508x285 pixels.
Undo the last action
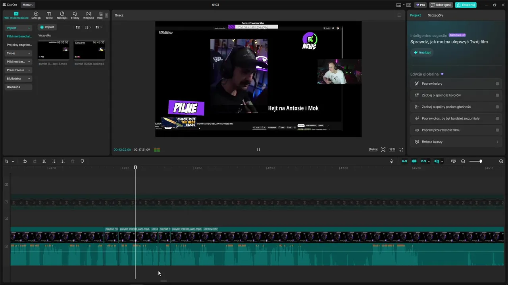pos(25,161)
